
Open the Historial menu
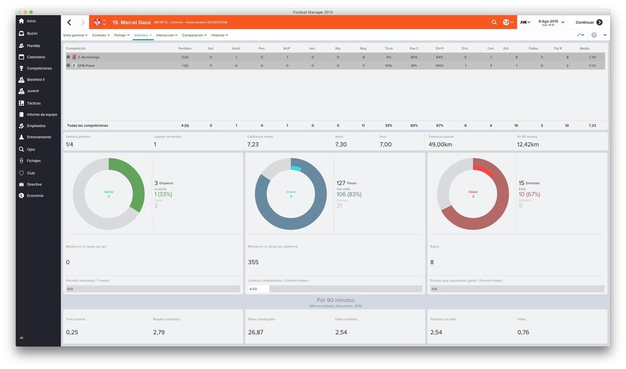coord(219,35)
